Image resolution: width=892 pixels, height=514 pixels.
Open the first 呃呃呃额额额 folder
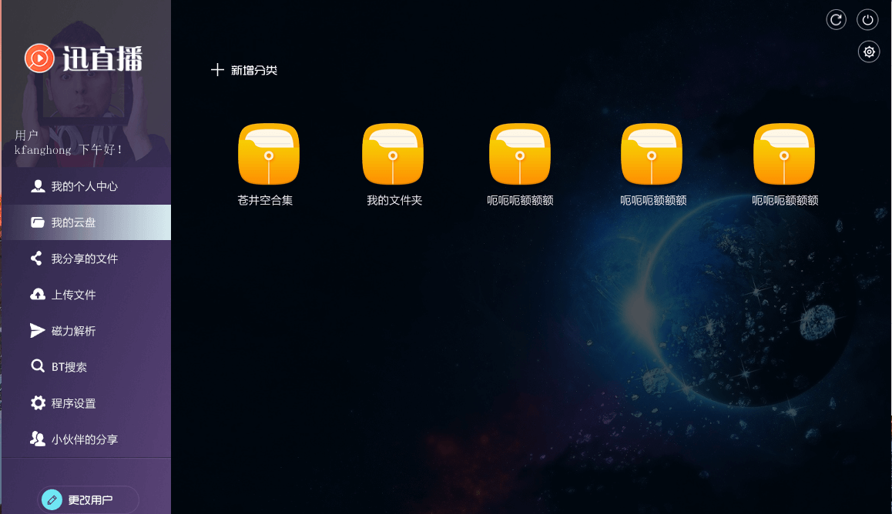click(520, 154)
